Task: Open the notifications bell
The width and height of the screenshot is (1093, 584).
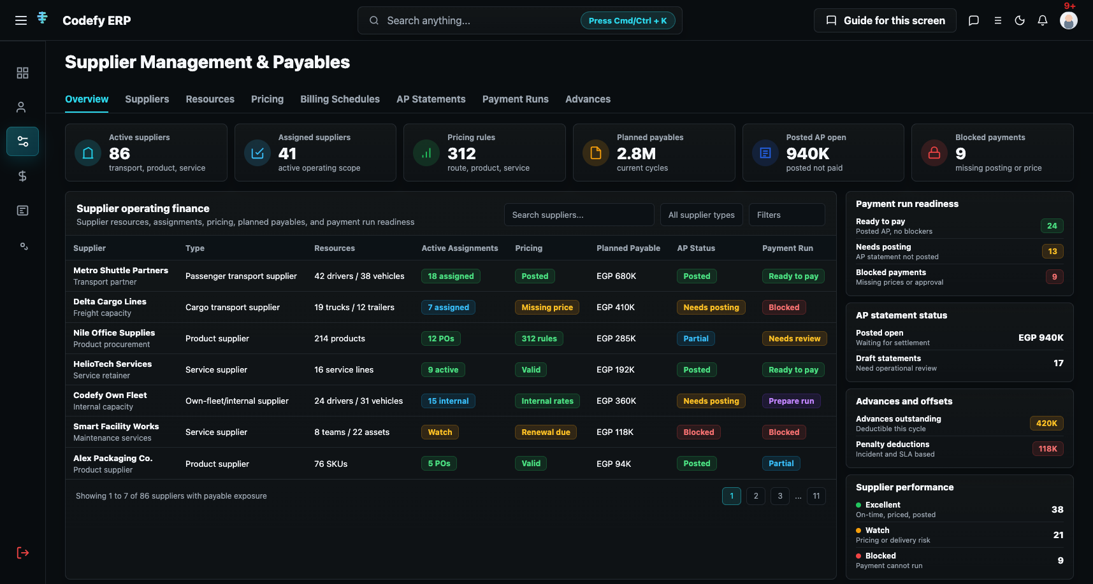Action: (x=1043, y=20)
